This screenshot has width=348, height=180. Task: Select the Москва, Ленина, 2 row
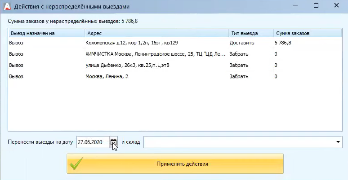[175, 76]
